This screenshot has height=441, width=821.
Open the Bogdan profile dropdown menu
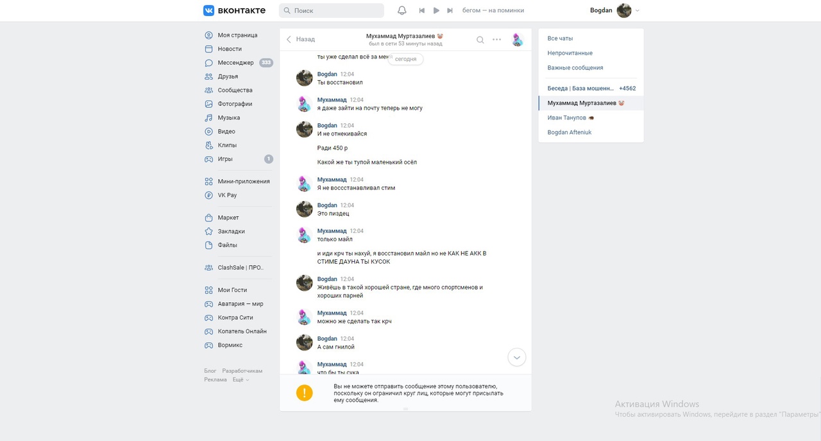click(614, 10)
